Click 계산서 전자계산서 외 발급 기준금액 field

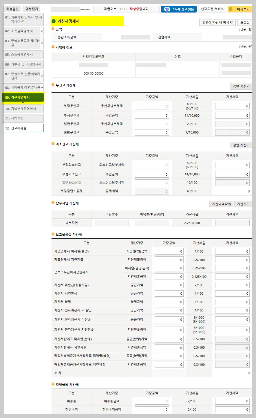click(x=169, y=310)
